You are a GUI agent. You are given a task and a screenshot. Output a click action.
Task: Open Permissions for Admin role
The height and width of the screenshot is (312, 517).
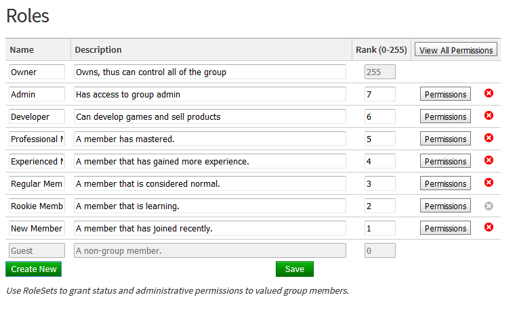click(445, 94)
